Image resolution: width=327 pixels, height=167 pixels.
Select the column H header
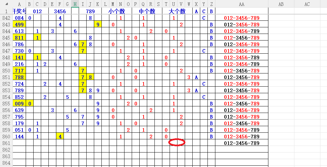tap(75, 4)
